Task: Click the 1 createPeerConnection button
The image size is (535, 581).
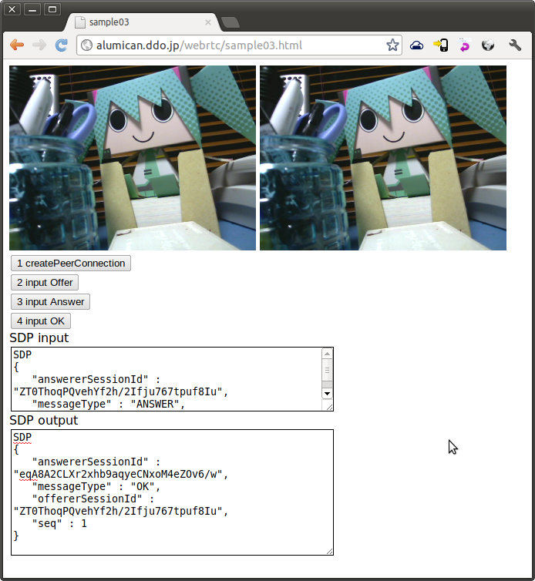Action: click(x=71, y=263)
